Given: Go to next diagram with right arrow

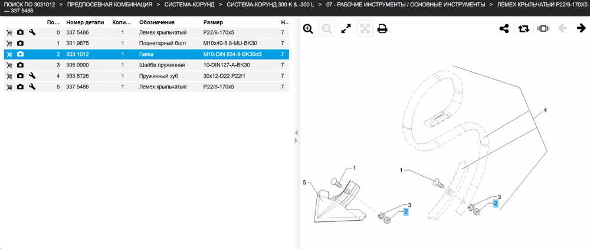Looking at the screenshot, I should click(x=581, y=28).
